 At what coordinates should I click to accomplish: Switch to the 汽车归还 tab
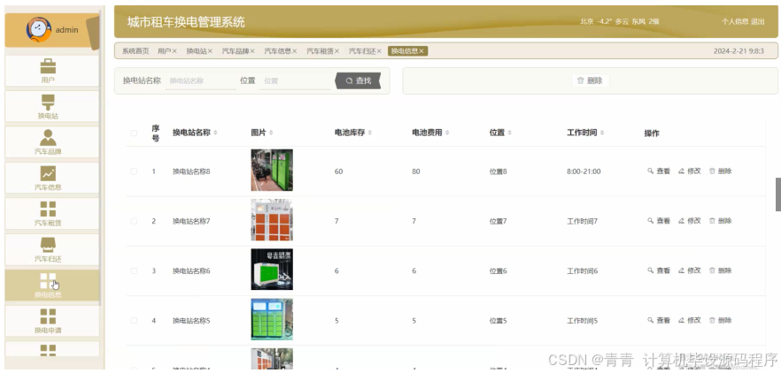[x=362, y=51]
